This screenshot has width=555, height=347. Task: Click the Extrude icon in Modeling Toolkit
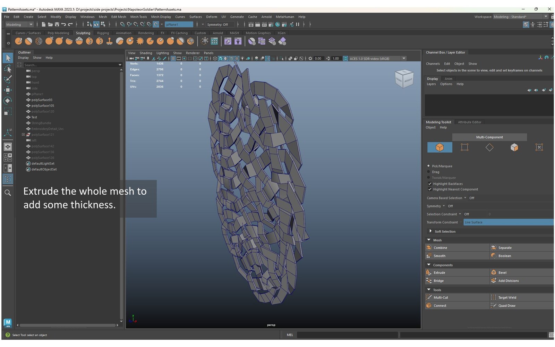tap(429, 273)
